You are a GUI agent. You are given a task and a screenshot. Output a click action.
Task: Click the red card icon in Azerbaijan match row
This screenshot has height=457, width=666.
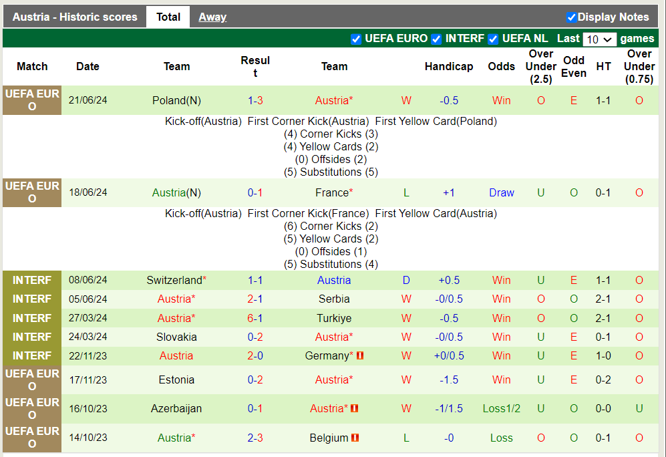[355, 408]
